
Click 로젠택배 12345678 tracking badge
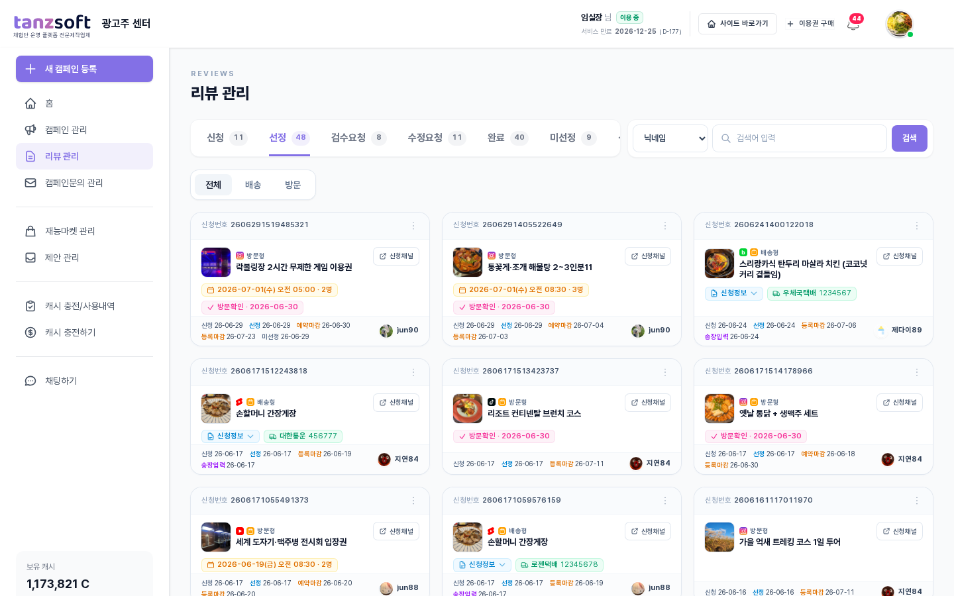coord(559,565)
